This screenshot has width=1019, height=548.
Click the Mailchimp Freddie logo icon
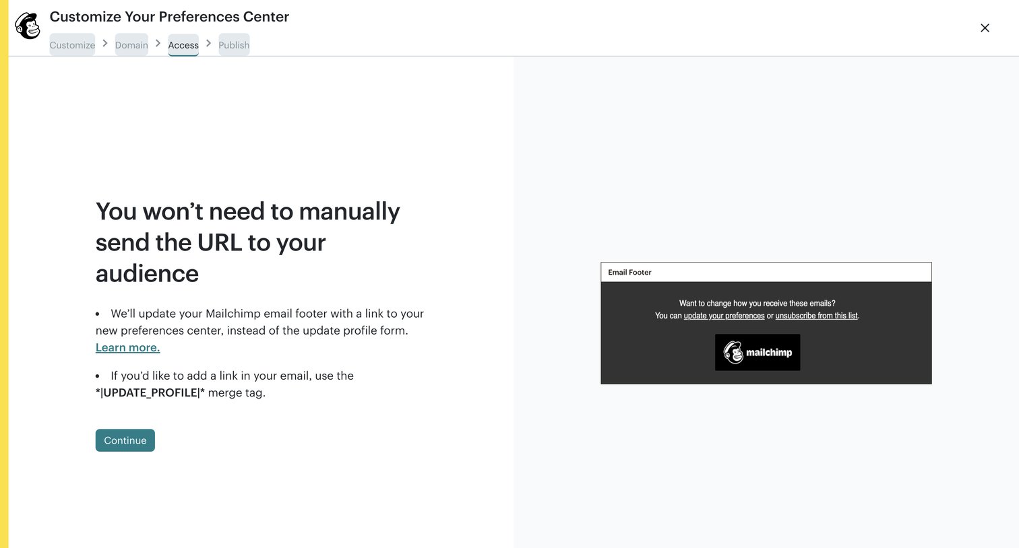click(28, 26)
